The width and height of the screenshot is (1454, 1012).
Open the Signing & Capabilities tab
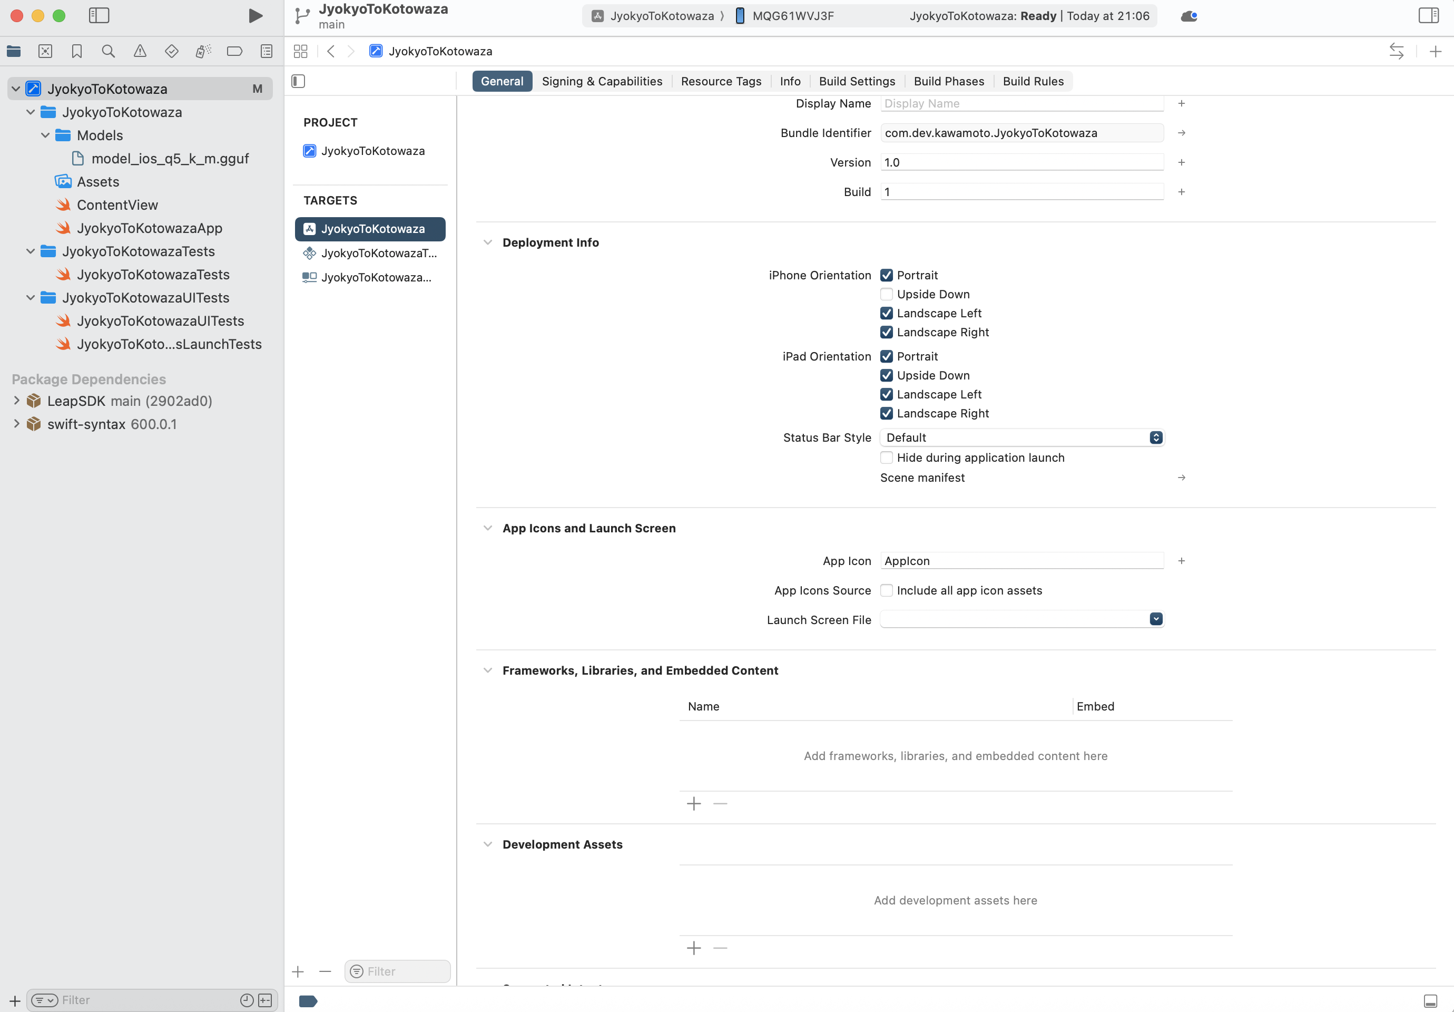[x=602, y=81]
